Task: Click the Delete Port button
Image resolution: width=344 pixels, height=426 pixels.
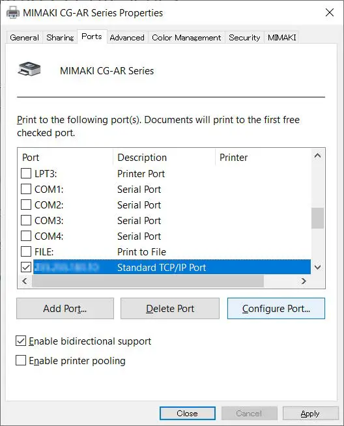Action: coord(170,308)
